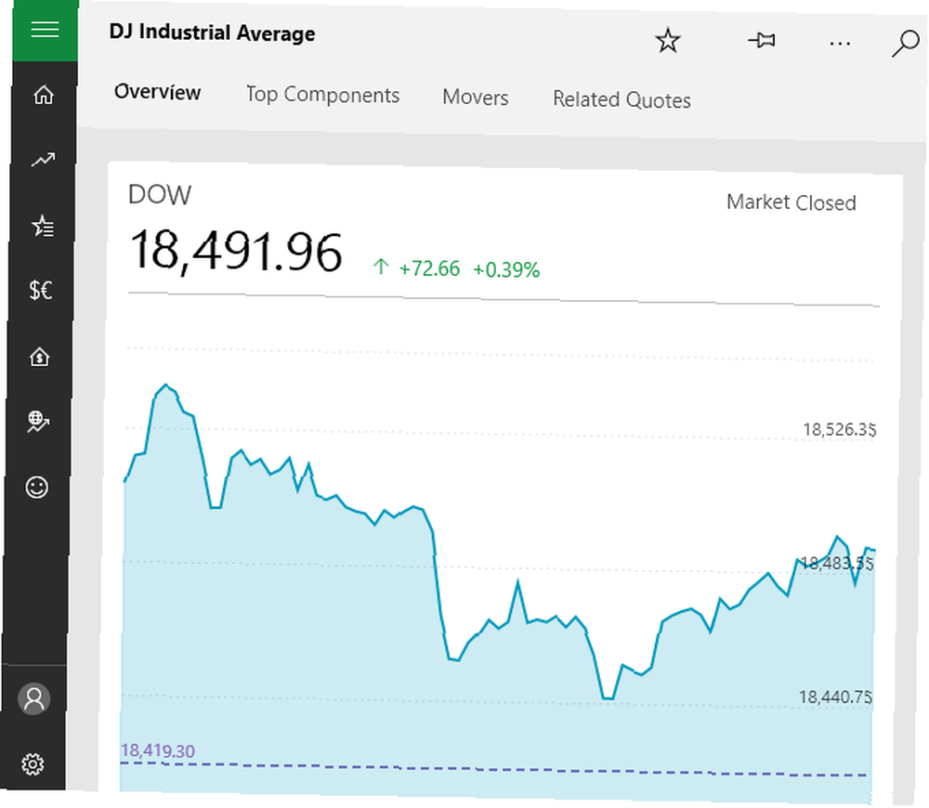Go to Home in sidebar
The width and height of the screenshot is (929, 808).
click(44, 95)
